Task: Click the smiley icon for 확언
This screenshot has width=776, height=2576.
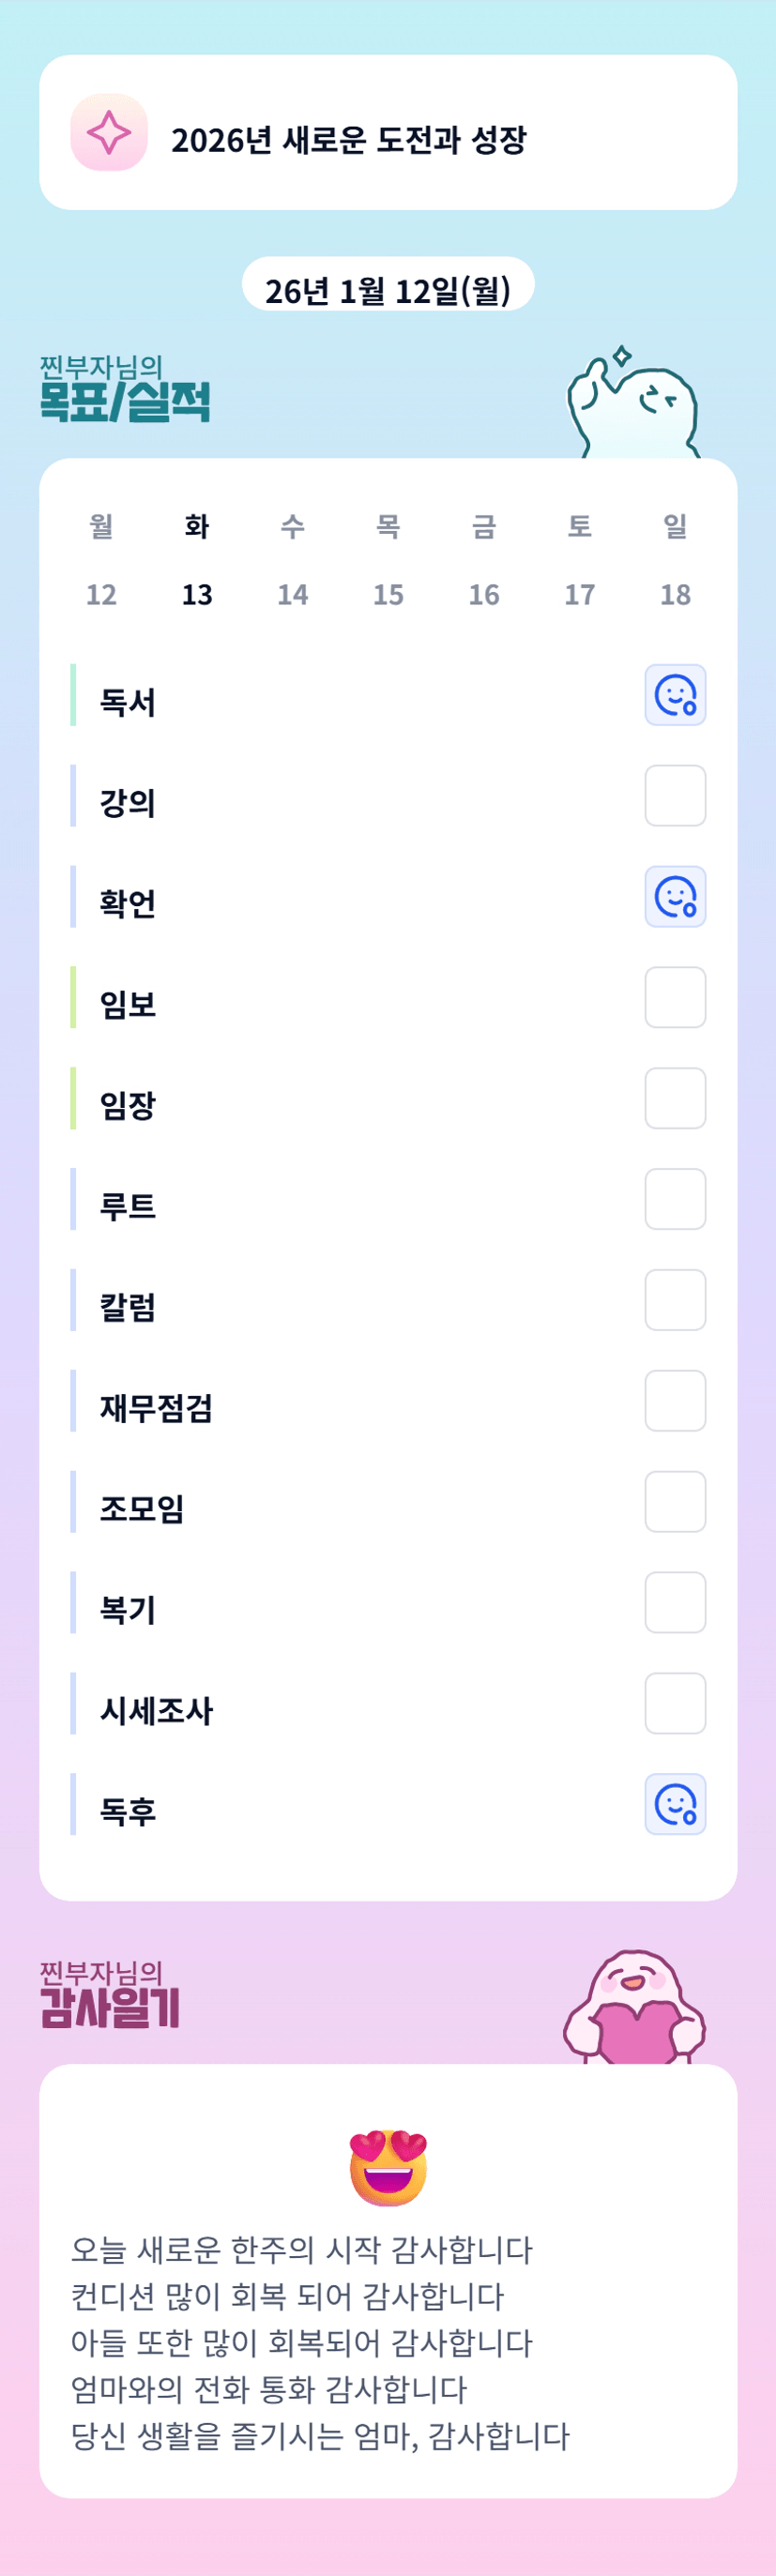Action: [x=675, y=897]
